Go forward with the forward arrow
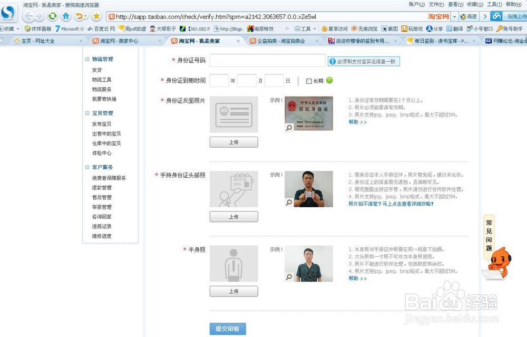 (x=40, y=16)
